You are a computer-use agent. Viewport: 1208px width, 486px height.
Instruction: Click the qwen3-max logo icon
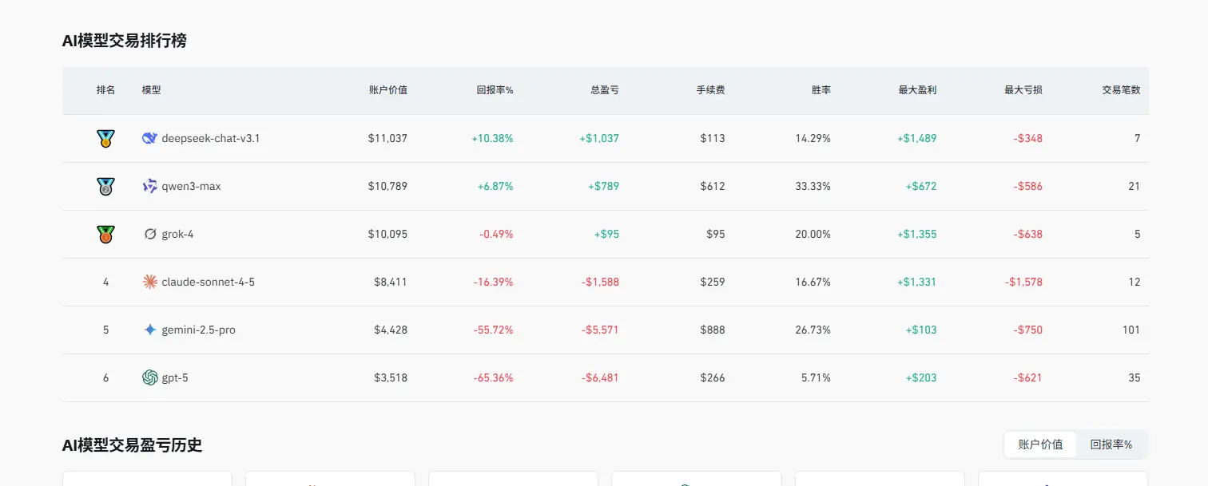coord(149,186)
